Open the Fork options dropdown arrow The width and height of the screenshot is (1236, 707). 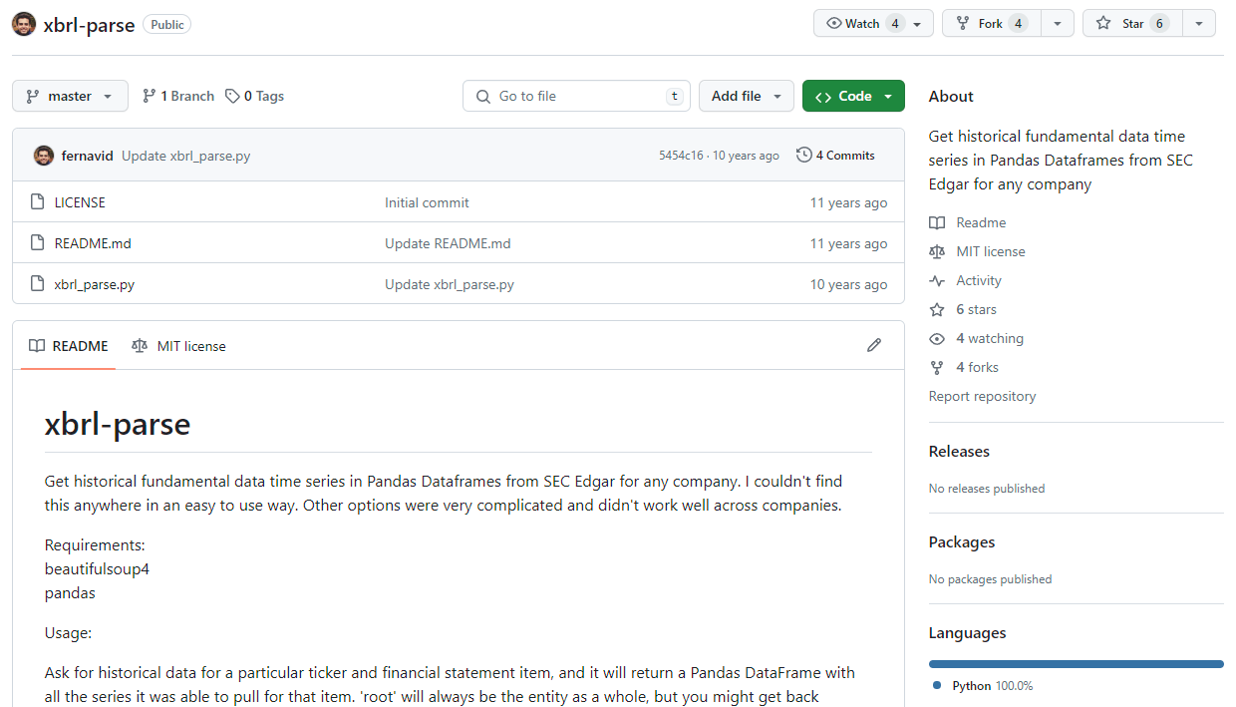pos(1058,24)
